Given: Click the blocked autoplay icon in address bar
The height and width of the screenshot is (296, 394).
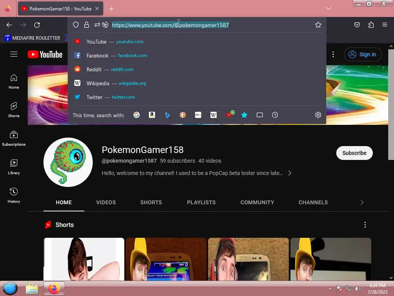Looking at the screenshot, I should tap(105, 25).
